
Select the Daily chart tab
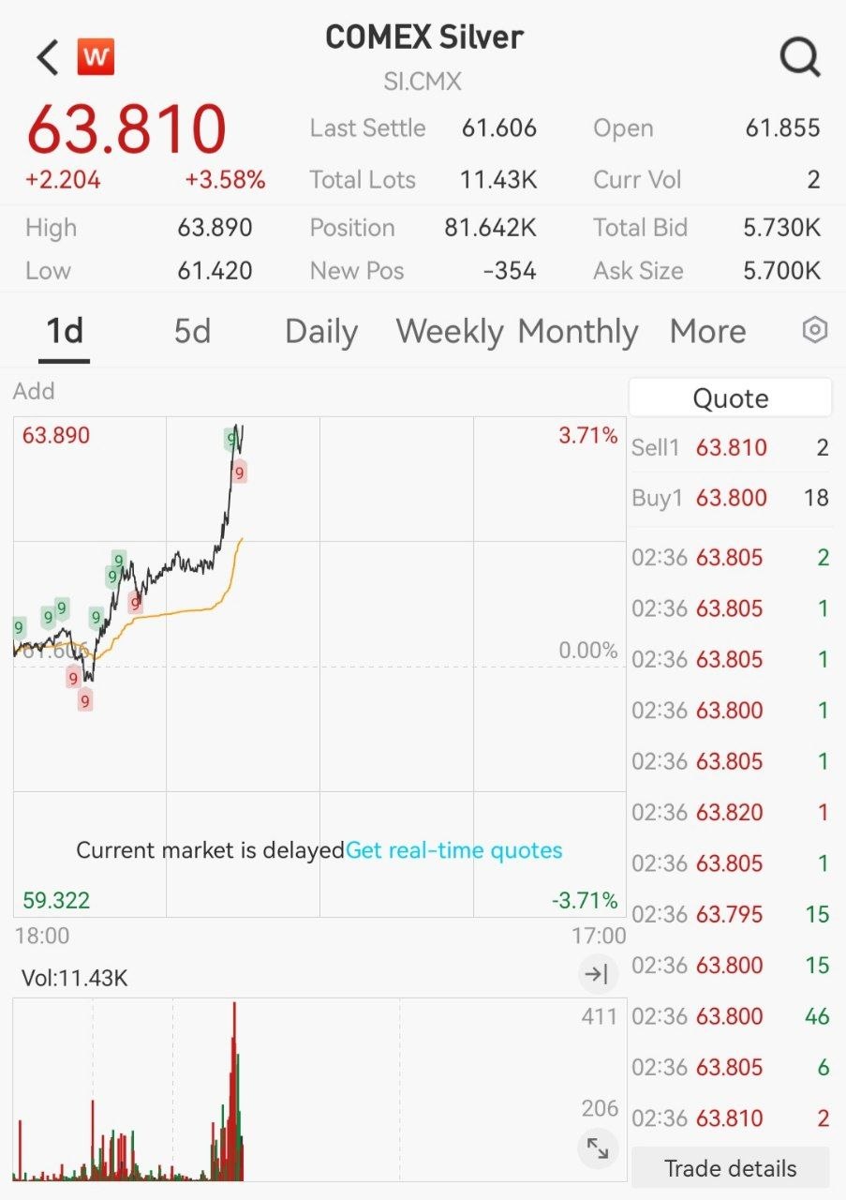point(321,331)
